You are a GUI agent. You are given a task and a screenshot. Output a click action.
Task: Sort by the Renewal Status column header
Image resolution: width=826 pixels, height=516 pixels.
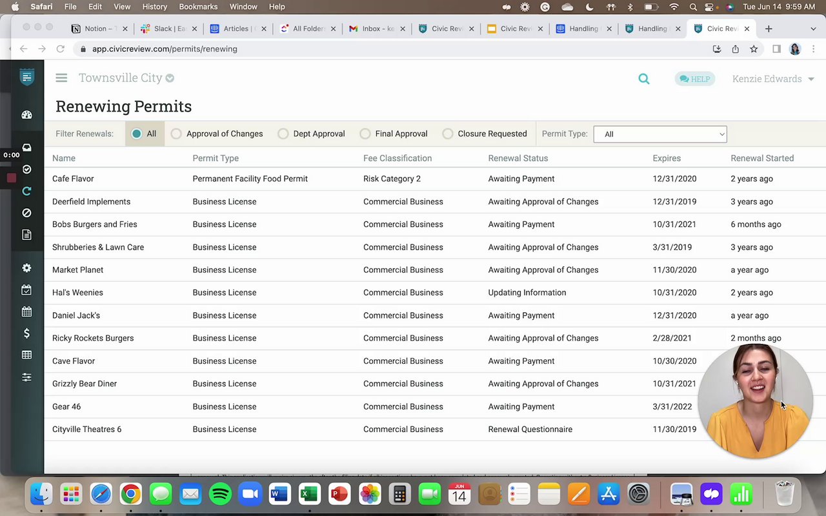(518, 158)
